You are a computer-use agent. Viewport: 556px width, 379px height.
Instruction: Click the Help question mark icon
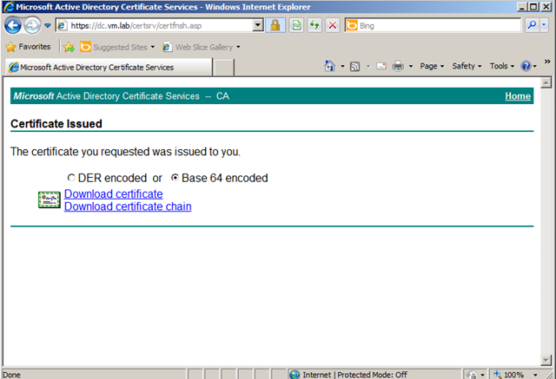[x=526, y=66]
